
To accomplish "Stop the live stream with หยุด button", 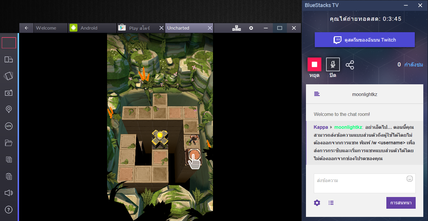I will click(x=314, y=64).
